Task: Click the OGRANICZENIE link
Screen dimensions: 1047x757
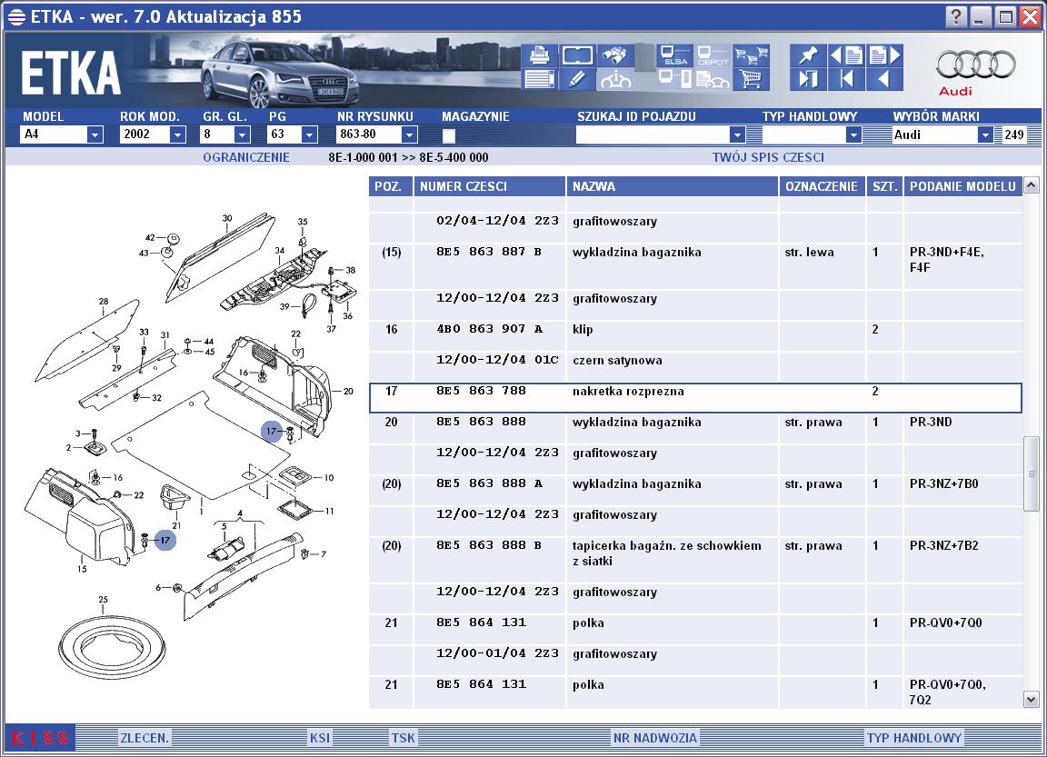Action: pos(246,157)
